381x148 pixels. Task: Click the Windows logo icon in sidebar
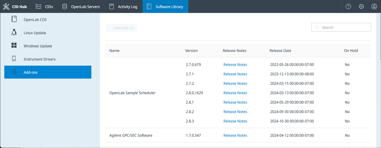[14, 45]
